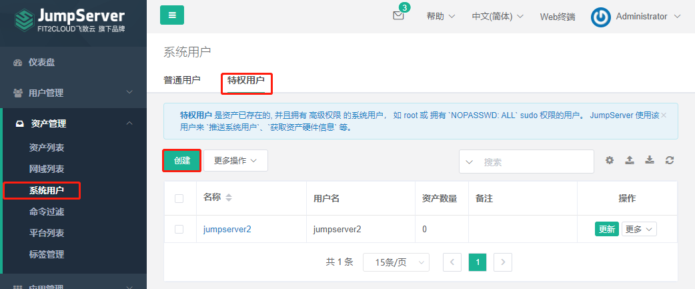Screen dimensions: 695x289
Task: Open the jumpserver2 name link
Action: 227,229
